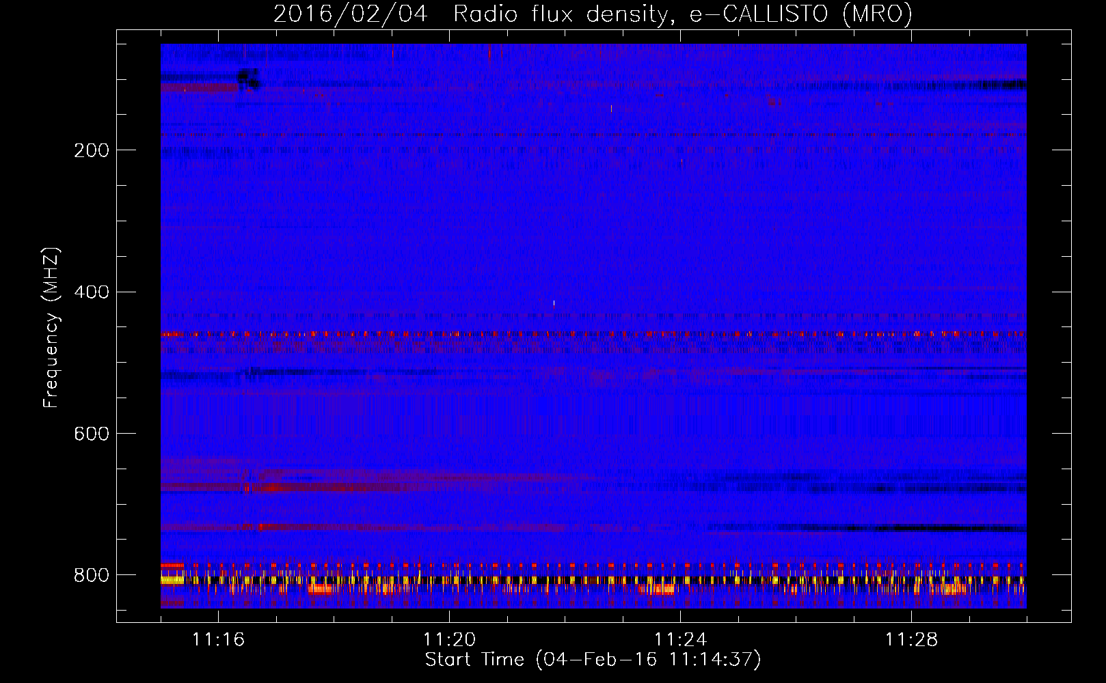Click the 11:24 time tick label
Screen dimensions: 1106x683
(680, 640)
